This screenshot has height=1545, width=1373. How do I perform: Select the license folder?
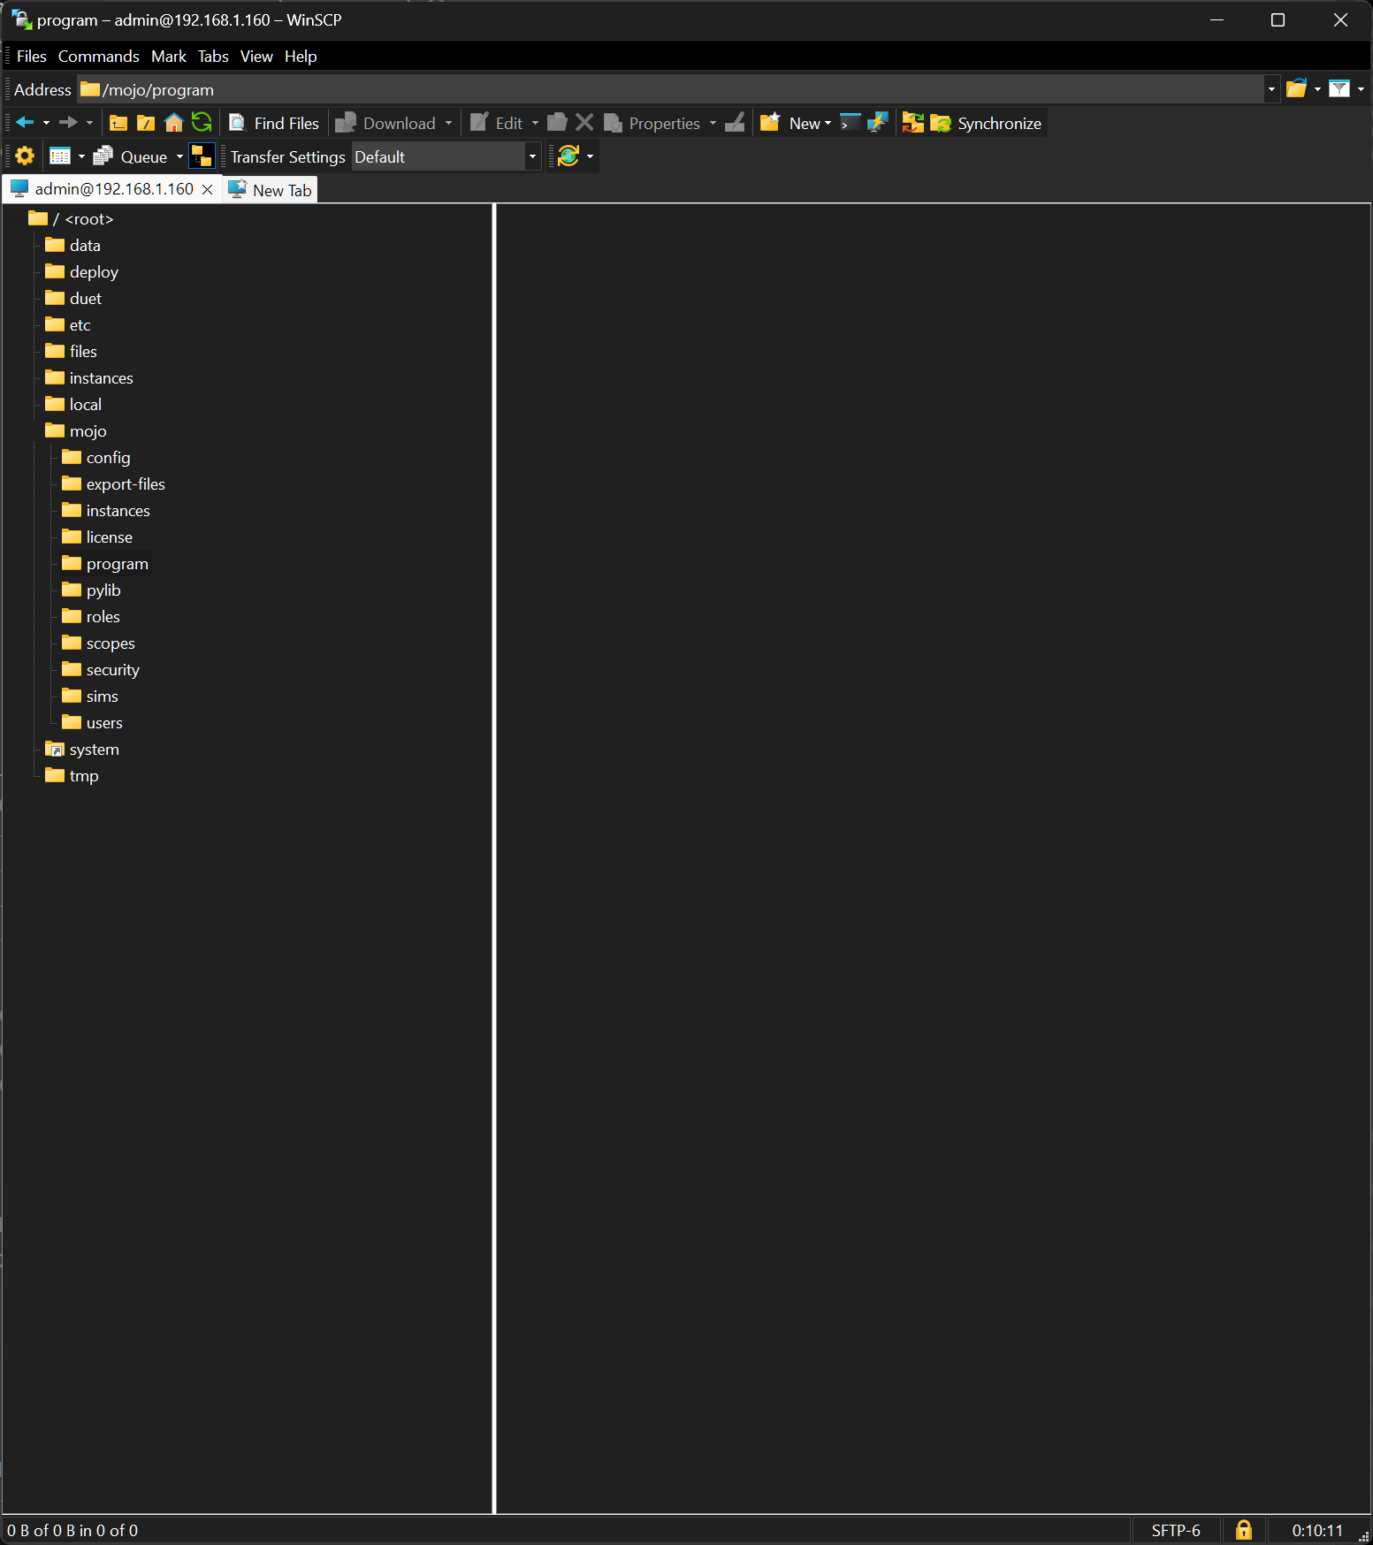click(x=97, y=537)
